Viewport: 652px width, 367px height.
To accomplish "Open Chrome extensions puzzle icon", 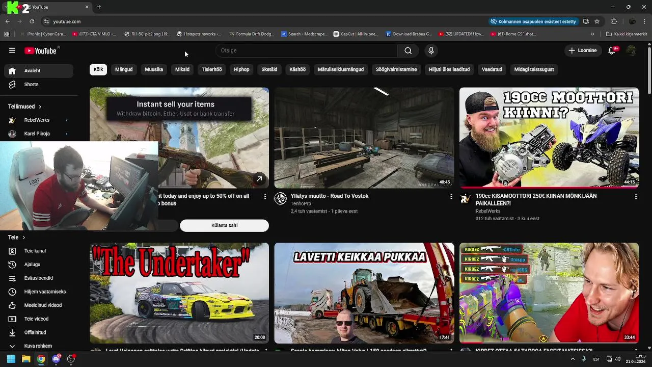I will (614, 21).
